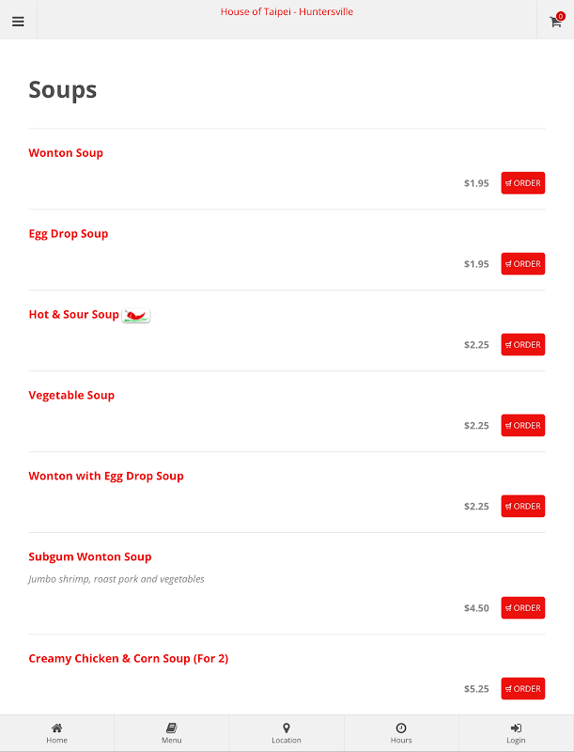
Task: Order the Subgum Wonton Soup
Action: (x=522, y=607)
